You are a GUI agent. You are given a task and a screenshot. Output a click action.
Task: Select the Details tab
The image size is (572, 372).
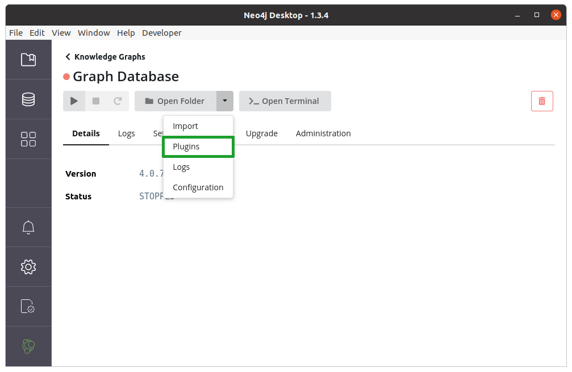click(x=86, y=133)
